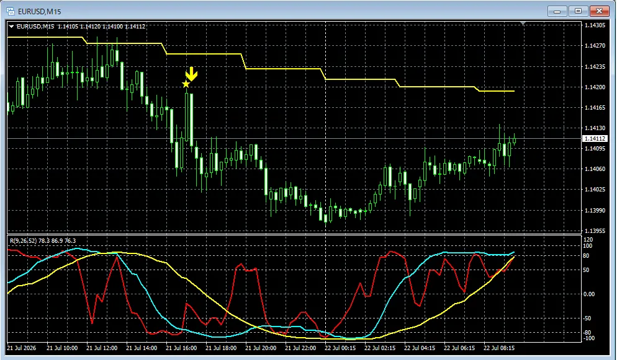Click price scale value 1.14165
Image resolution: width=617 pixels, height=360 pixels.
click(595, 108)
